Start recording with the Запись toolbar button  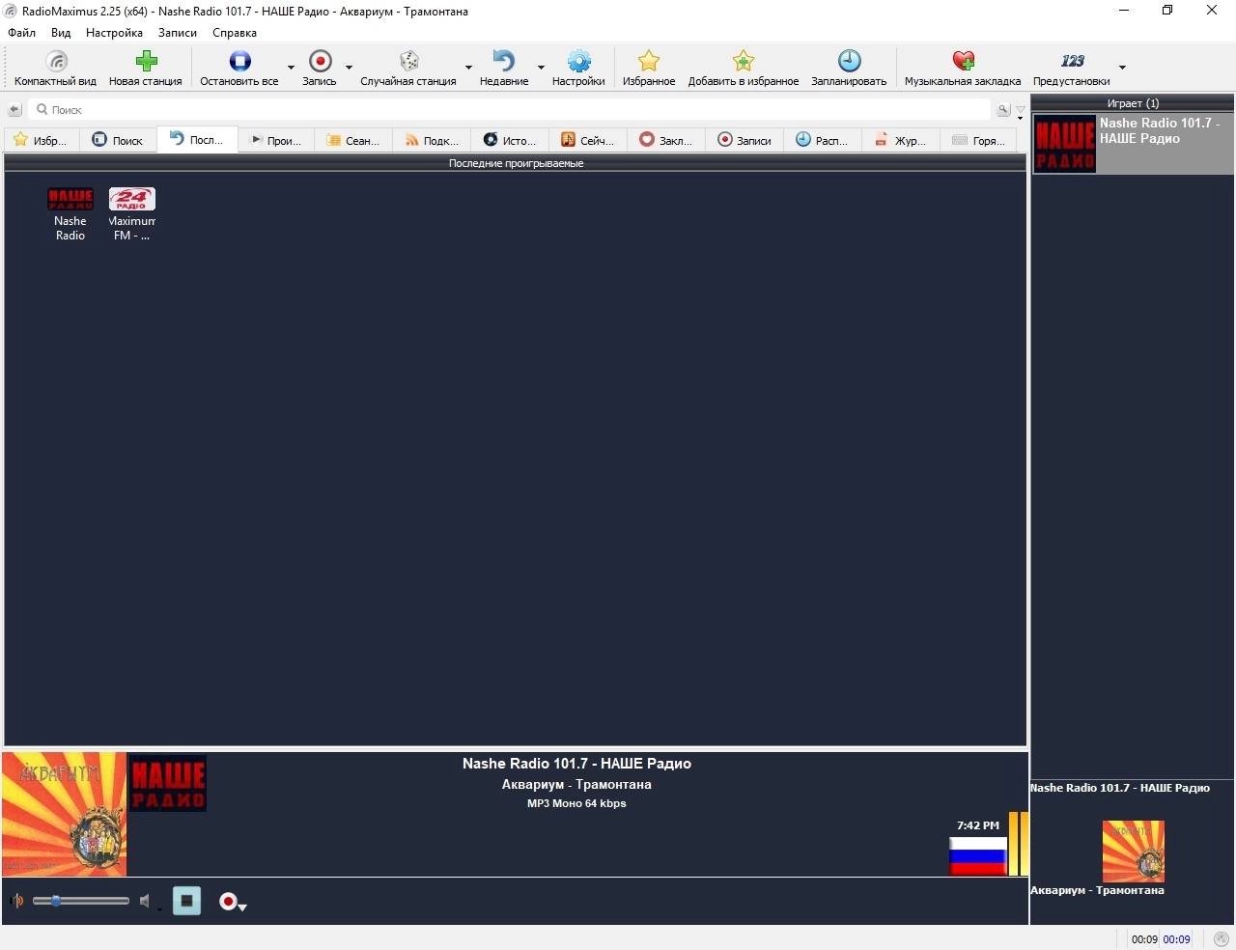pyautogui.click(x=320, y=69)
